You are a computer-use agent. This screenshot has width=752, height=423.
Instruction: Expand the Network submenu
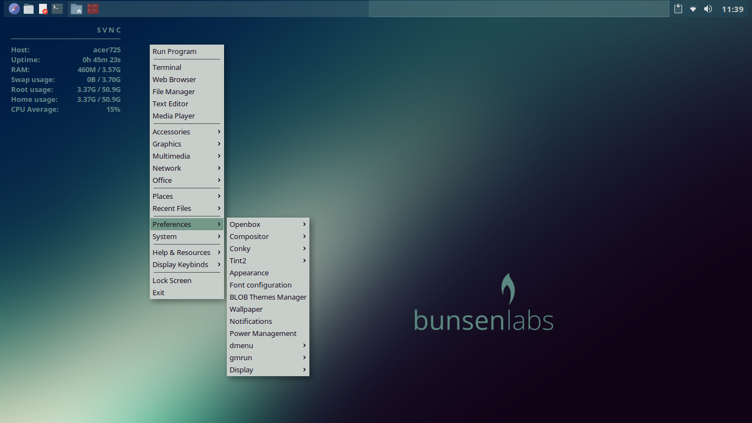pyautogui.click(x=187, y=169)
